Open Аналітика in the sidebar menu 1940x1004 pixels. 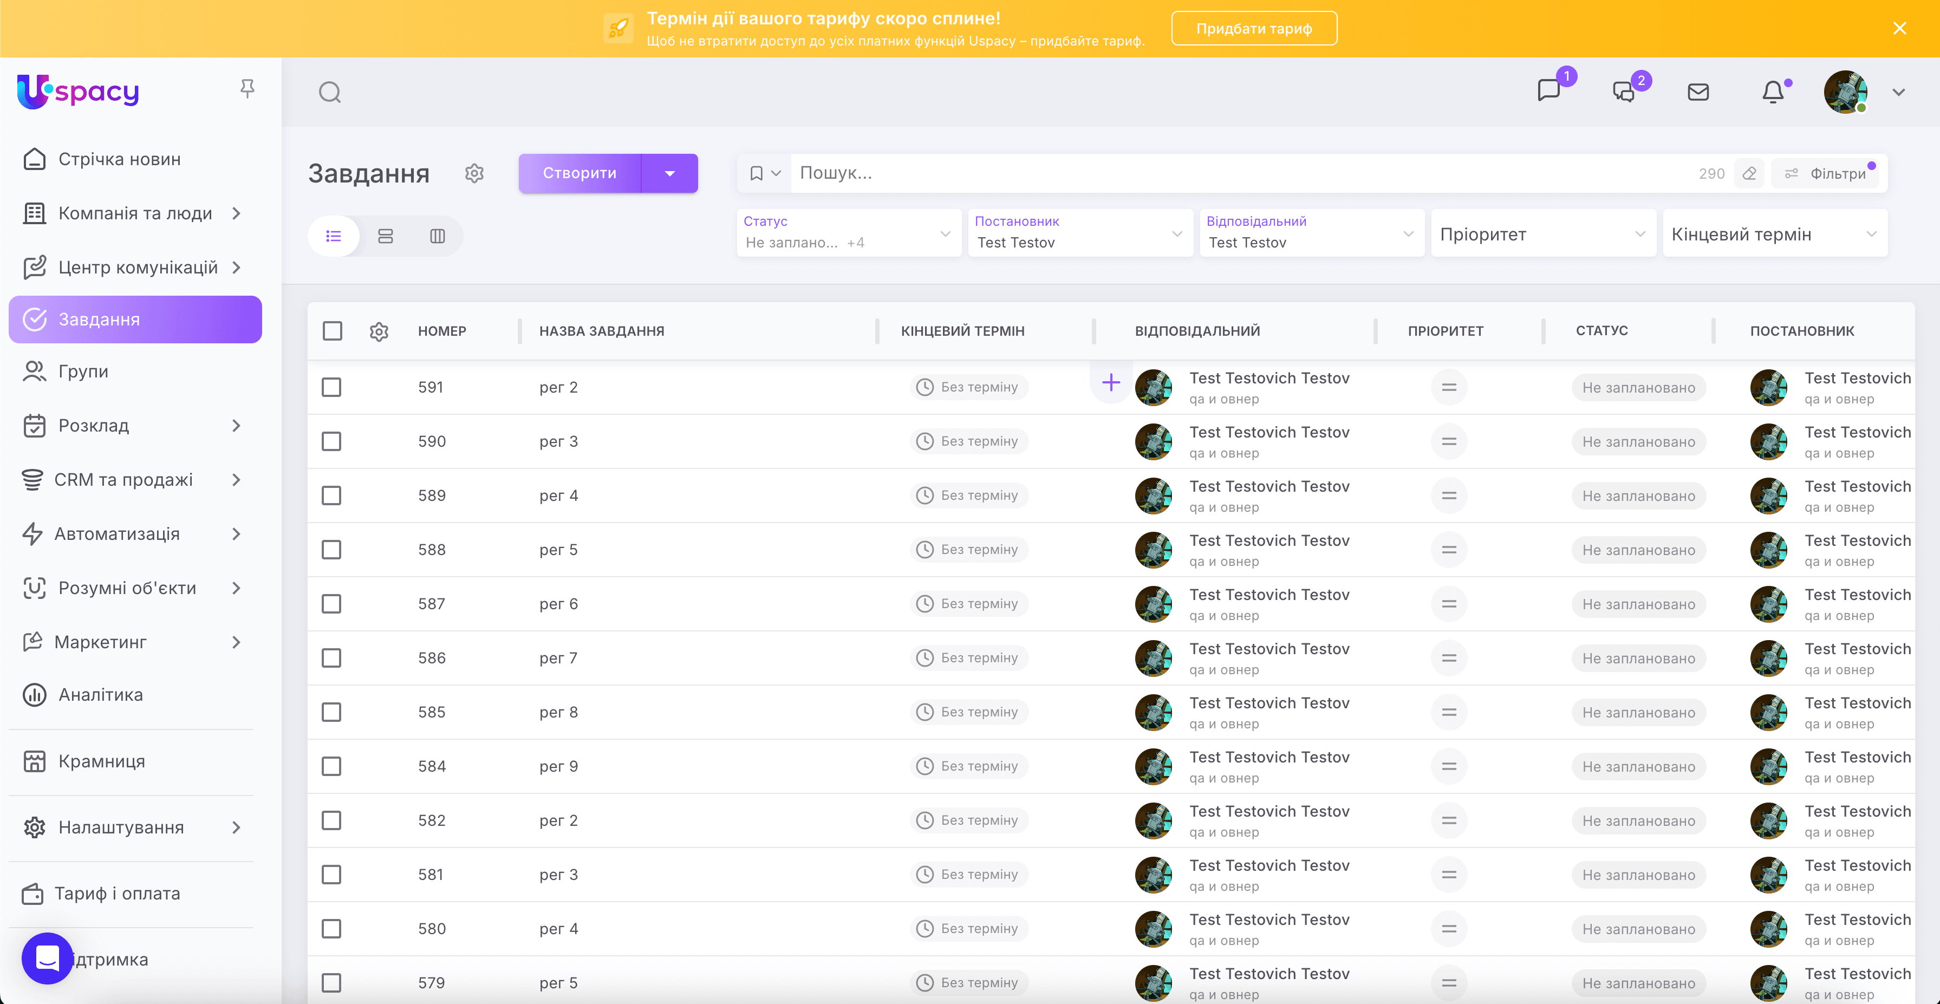[101, 694]
